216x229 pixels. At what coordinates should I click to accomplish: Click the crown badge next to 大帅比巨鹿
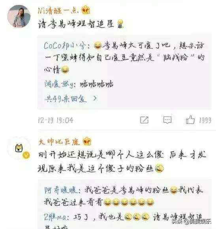click(87, 141)
